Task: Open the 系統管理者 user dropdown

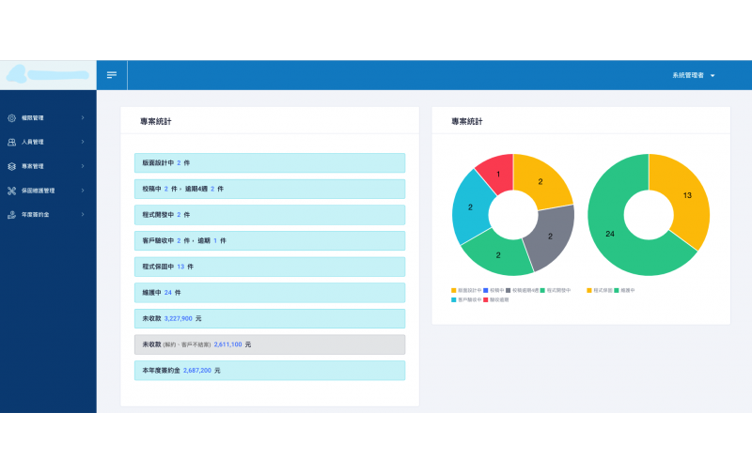Action: [694, 75]
